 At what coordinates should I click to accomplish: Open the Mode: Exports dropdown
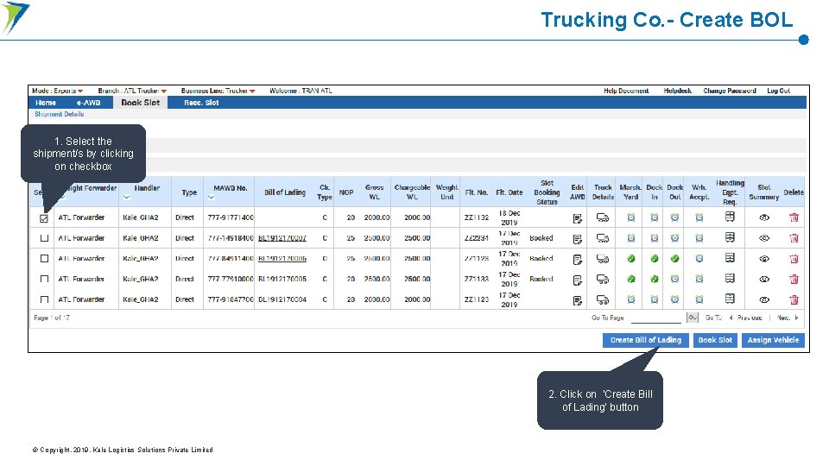pyautogui.click(x=57, y=91)
